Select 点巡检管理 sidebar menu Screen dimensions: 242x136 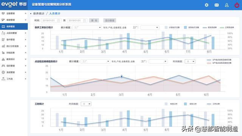14,33
